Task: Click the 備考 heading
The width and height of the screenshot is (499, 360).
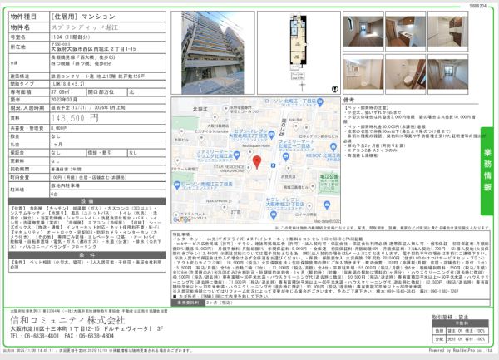Action: (x=348, y=100)
